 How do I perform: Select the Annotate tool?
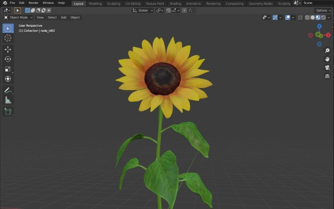click(8, 90)
